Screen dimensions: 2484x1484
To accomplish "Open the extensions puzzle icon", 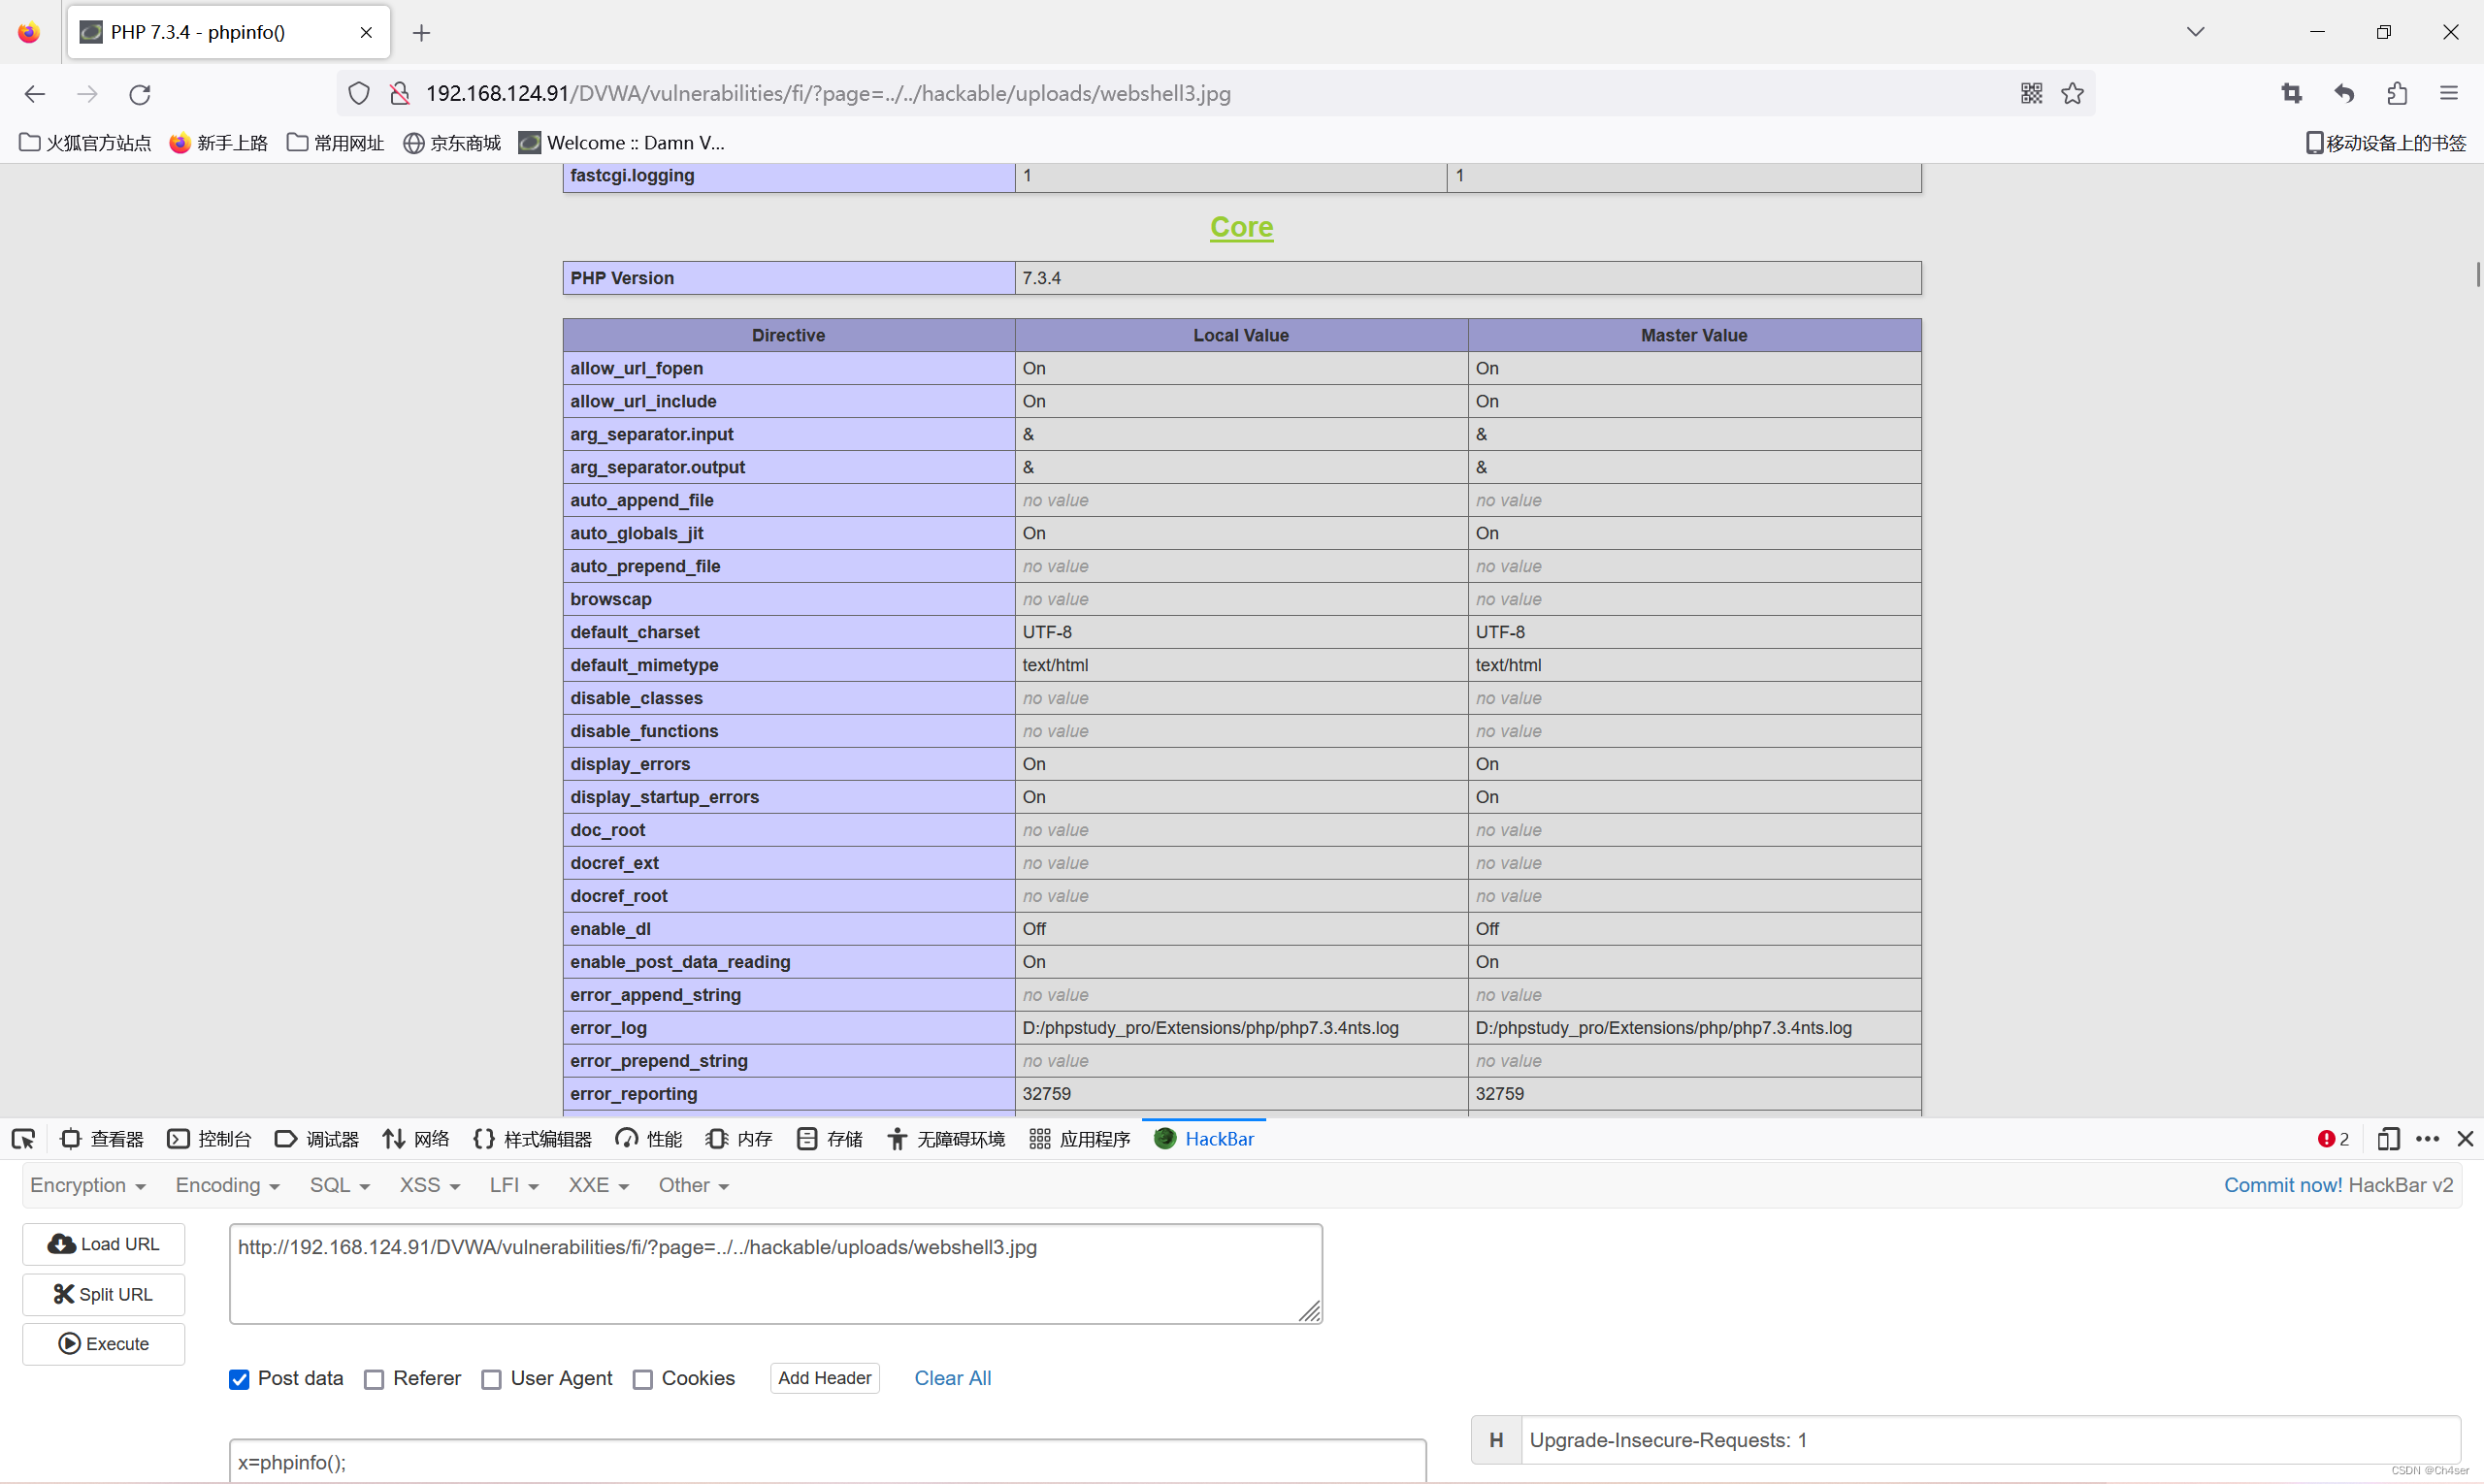I will pos(2397,94).
